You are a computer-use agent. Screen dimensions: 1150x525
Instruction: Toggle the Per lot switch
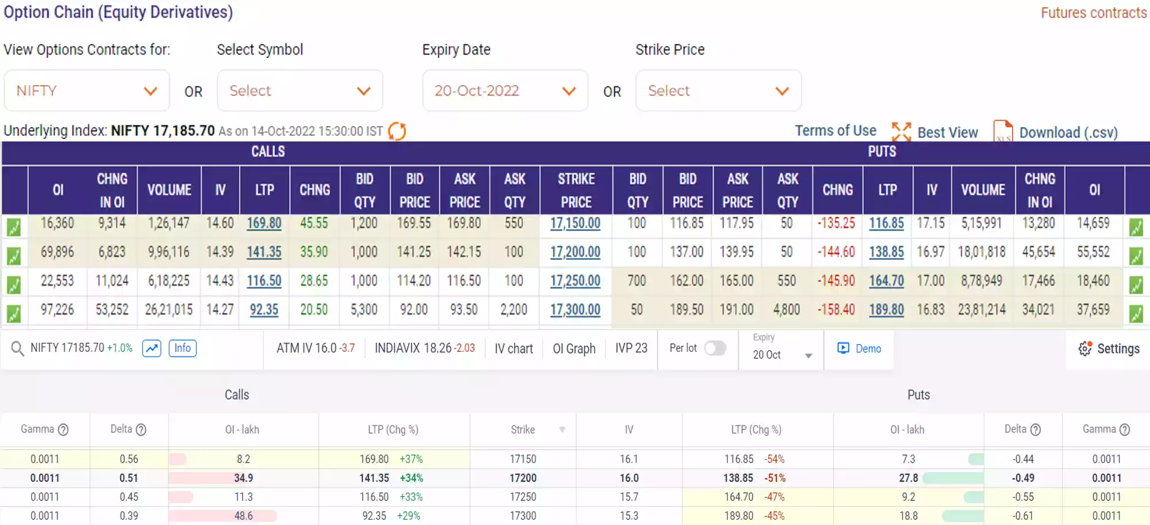point(715,348)
